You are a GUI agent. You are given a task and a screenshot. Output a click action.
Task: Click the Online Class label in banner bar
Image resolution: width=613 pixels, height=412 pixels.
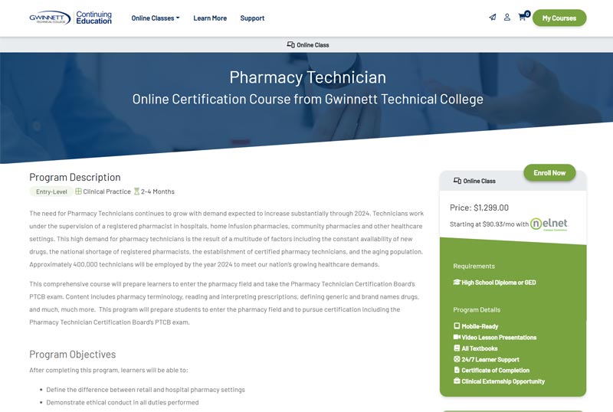pyautogui.click(x=307, y=45)
